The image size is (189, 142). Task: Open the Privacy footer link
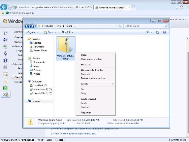pyautogui.click(x=40, y=140)
